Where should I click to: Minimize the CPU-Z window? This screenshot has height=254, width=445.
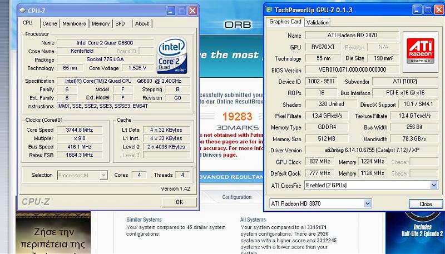(x=170, y=11)
